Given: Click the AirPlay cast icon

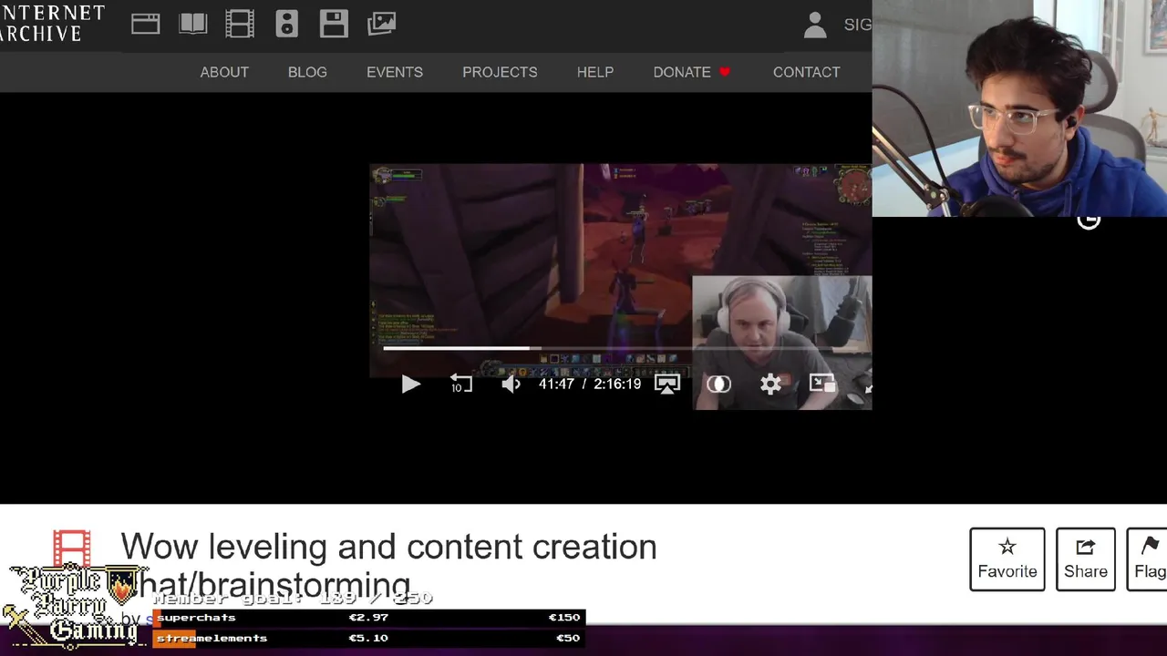Looking at the screenshot, I should click(x=667, y=384).
